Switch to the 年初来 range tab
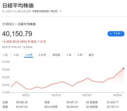 56,55
